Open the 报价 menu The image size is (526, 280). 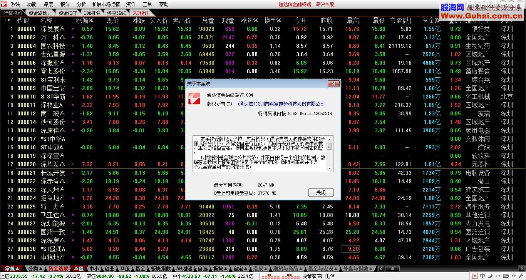(x=65, y=4)
